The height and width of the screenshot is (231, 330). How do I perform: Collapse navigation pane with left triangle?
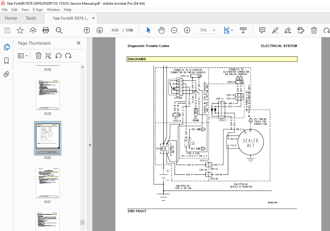tap(90, 145)
